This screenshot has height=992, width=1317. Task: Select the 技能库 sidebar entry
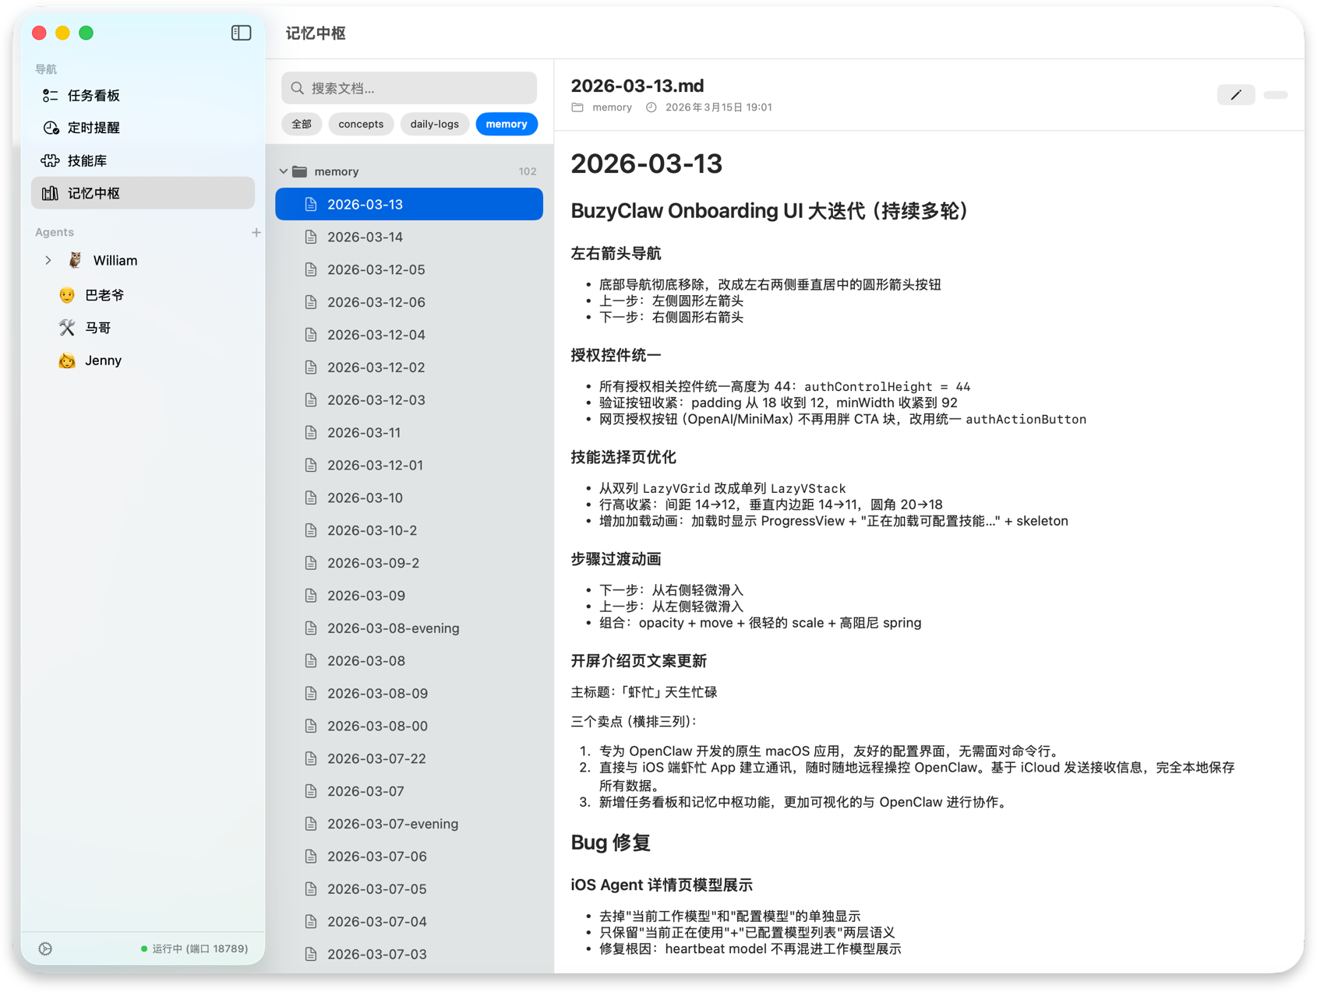click(88, 160)
